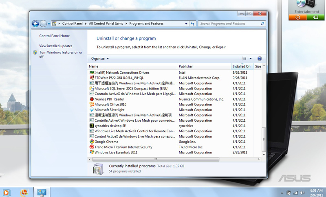Click the search magnifier icon
Screen dimensions: 326x197
pyautogui.click(x=262, y=24)
